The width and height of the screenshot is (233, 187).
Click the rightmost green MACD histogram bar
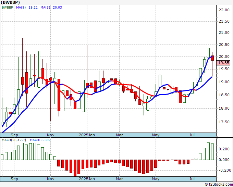212,152
